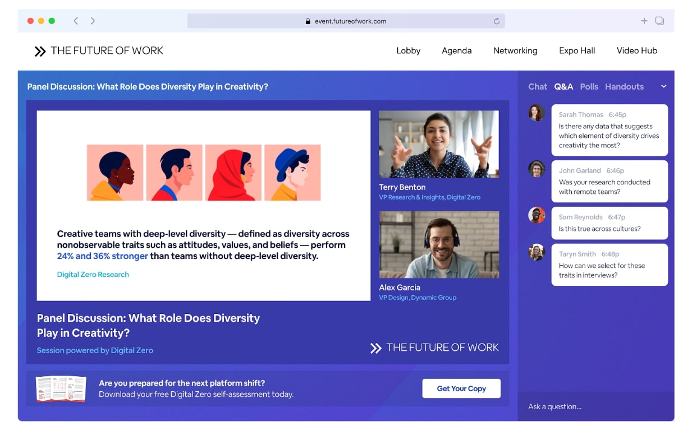Switch to the Chat tab
This screenshot has width=683, height=426.
tap(537, 86)
